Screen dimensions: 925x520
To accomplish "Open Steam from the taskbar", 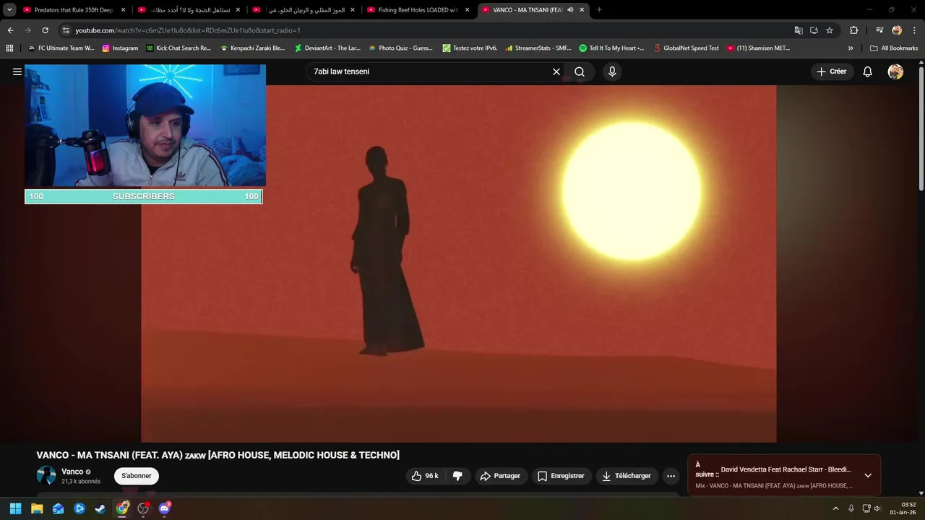I will pyautogui.click(x=100, y=508).
